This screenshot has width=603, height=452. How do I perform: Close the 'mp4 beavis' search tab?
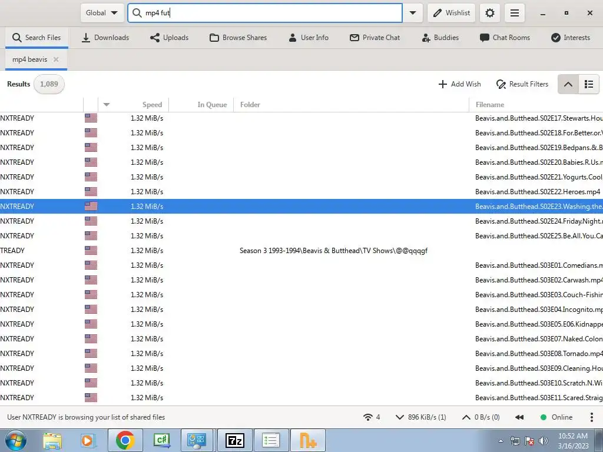pos(56,59)
